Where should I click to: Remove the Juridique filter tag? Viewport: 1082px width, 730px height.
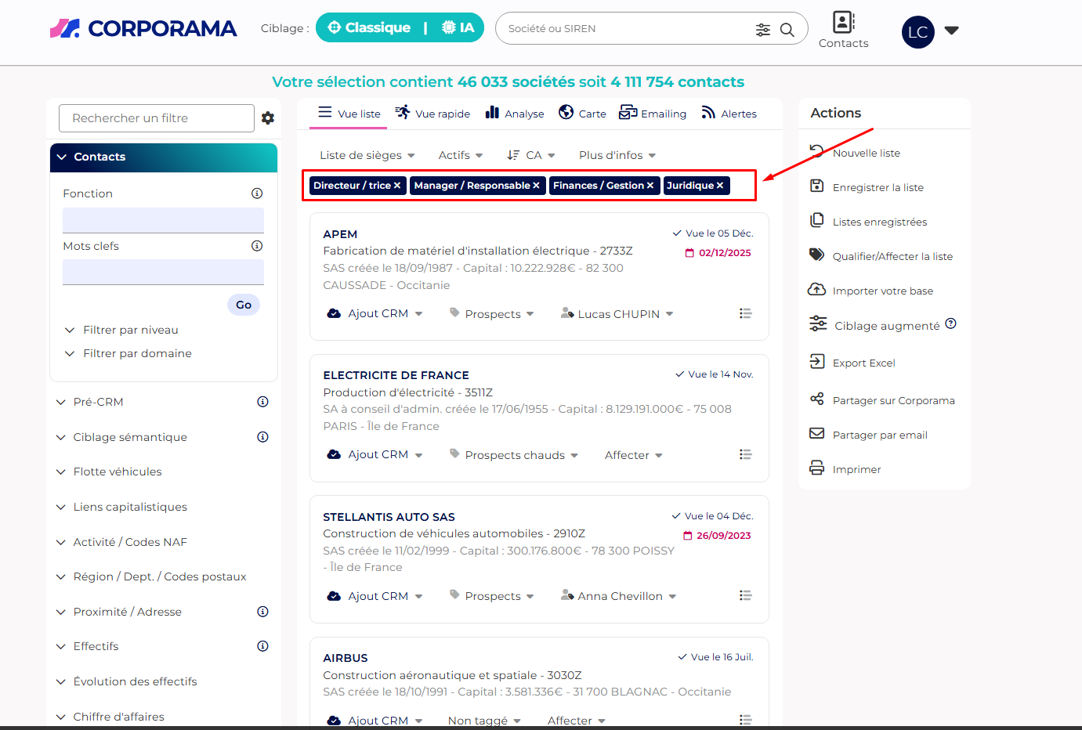tap(720, 186)
